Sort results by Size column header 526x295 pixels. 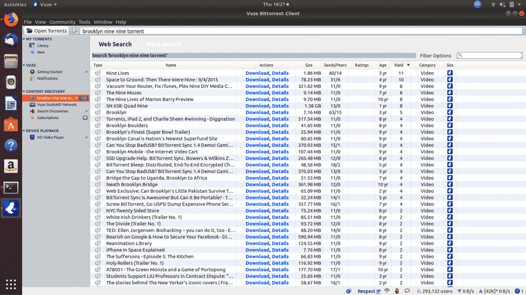click(x=309, y=65)
